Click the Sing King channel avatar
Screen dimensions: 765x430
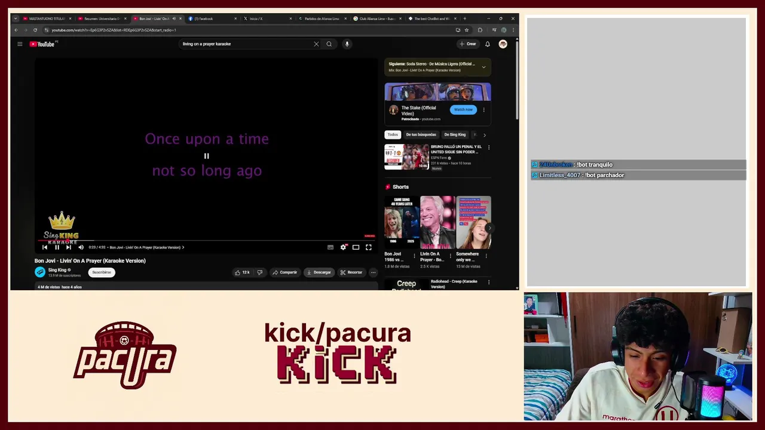40,272
